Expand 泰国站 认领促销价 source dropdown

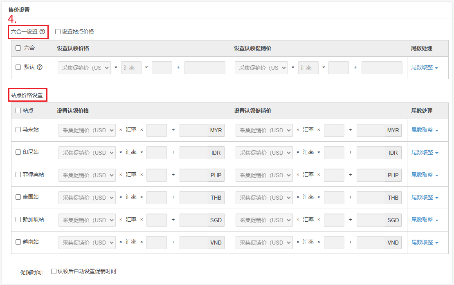coord(264,198)
